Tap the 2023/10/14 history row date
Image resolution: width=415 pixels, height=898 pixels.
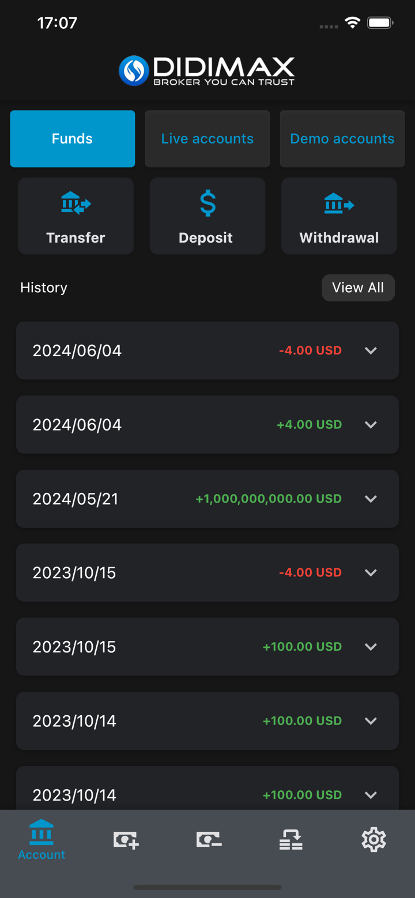74,721
